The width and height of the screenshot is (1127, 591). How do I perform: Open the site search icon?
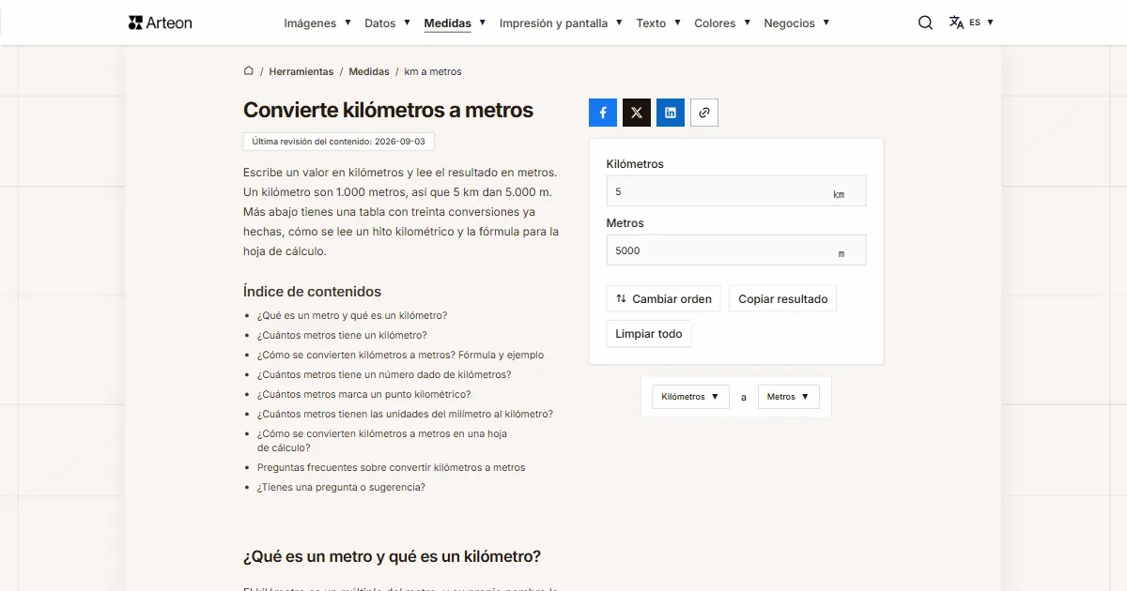click(x=925, y=23)
